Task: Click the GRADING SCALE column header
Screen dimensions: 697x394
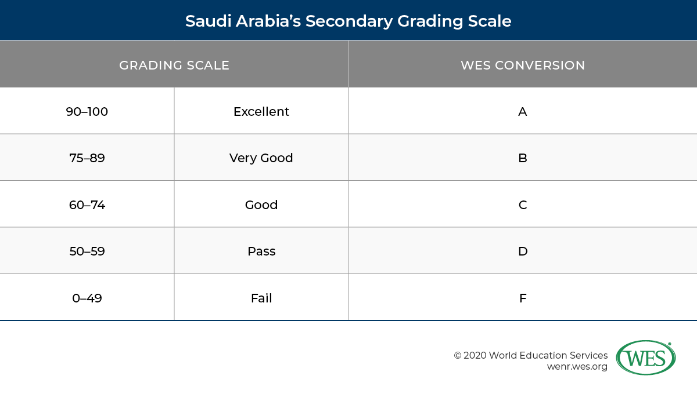Action: coord(174,65)
